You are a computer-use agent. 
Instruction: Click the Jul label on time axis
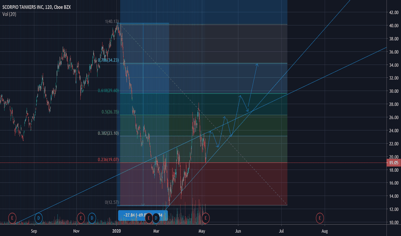[x=281, y=231]
